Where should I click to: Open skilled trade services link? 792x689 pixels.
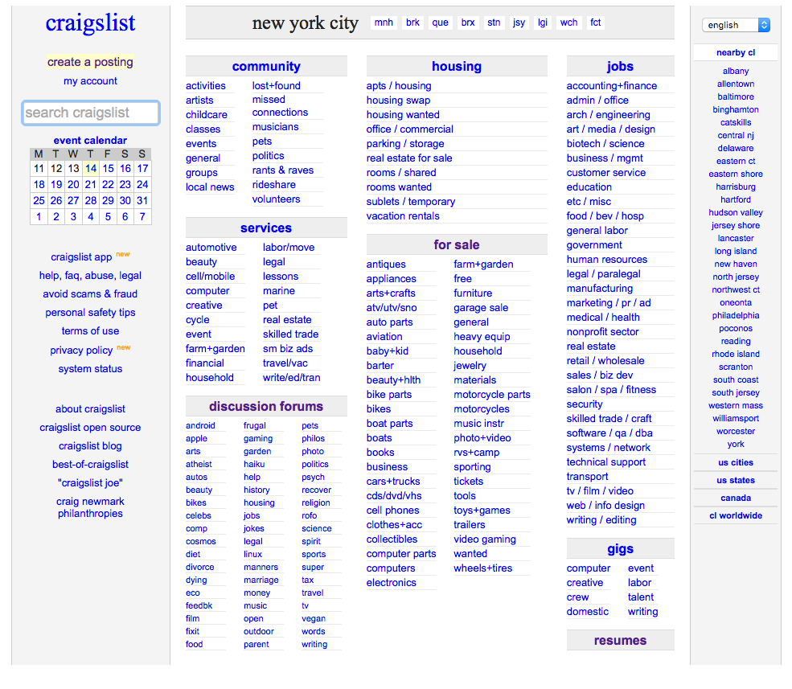[290, 334]
